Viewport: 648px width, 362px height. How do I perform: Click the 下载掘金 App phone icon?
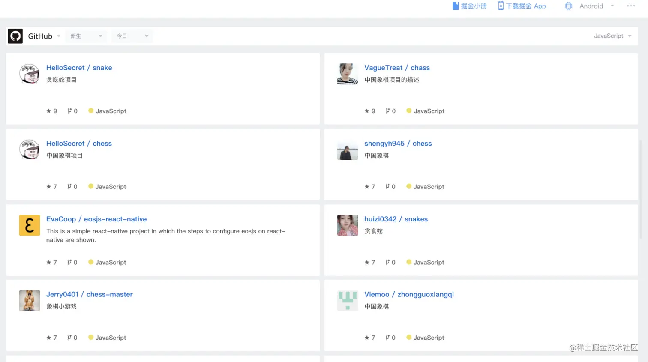pos(501,6)
